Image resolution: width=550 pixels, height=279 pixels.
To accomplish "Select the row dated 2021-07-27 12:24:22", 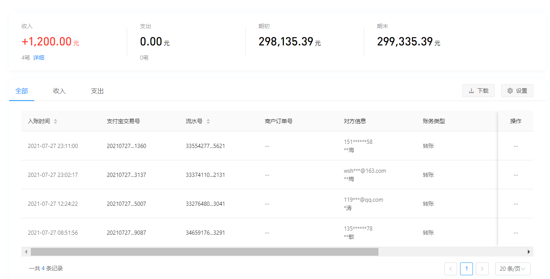I will [x=53, y=204].
